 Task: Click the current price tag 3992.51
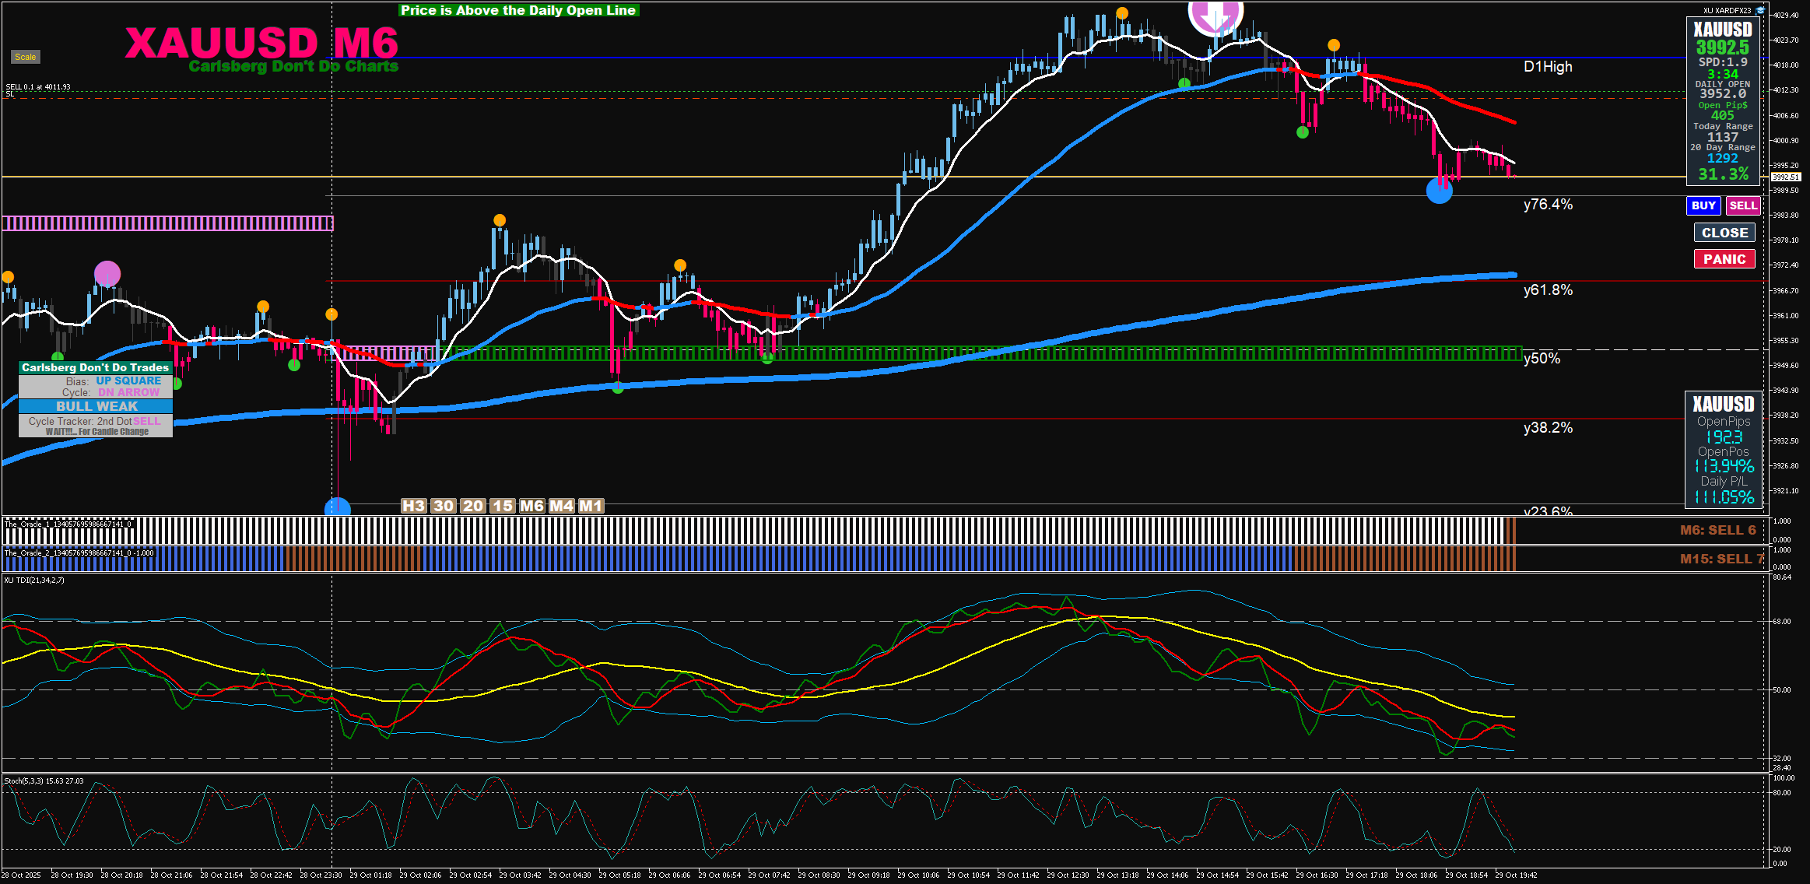click(1786, 177)
